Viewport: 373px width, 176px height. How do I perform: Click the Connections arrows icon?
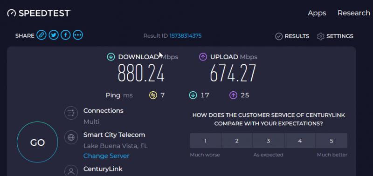click(x=71, y=113)
